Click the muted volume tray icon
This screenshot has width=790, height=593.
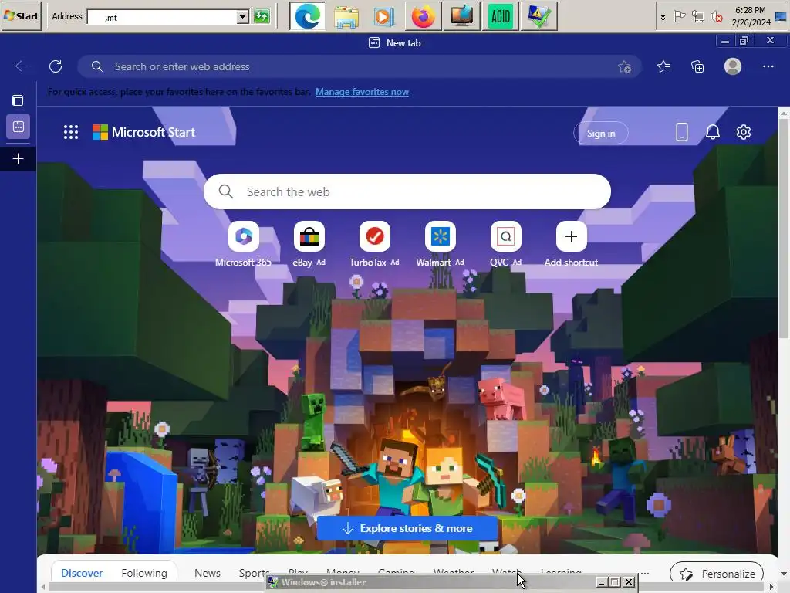tap(716, 17)
